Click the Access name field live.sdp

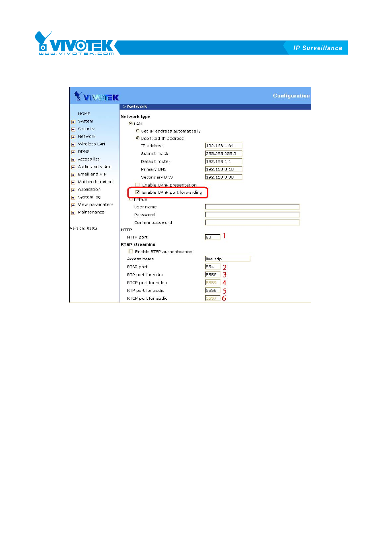pos(227,259)
